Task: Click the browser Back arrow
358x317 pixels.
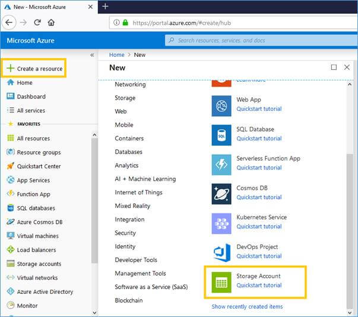Action: coord(9,23)
